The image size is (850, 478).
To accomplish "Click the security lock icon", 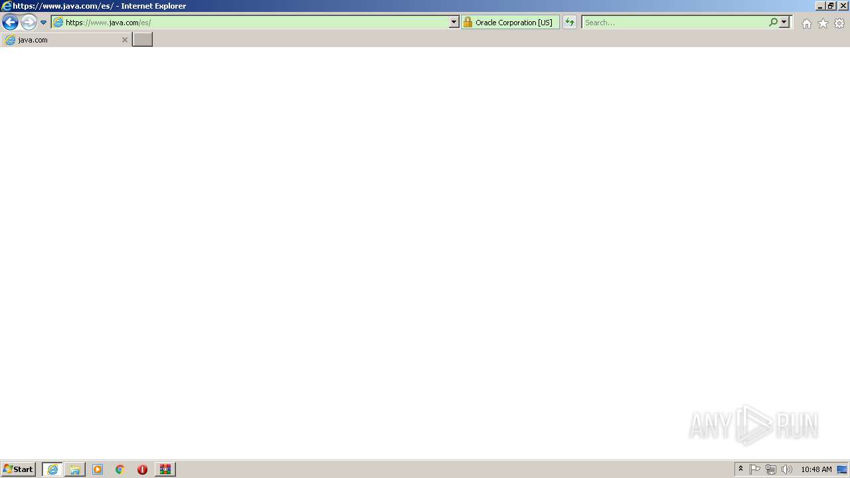I will pyautogui.click(x=467, y=22).
